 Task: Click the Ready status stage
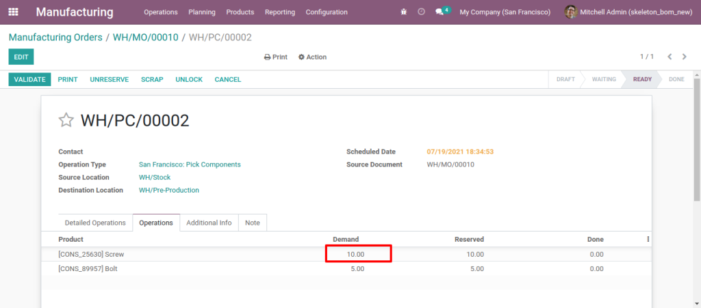641,79
